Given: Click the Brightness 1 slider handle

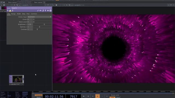Looking at the screenshot, I should pos(44,24).
